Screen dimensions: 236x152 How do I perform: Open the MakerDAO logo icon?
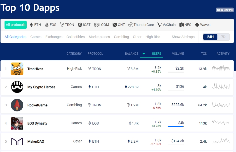[x=17, y=141]
